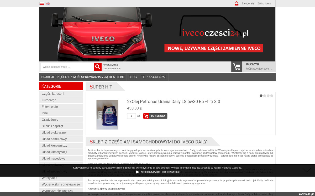Viewport: 315px width, 196px height.
Task: Open category 'Oświetlenie'
Action: pyautogui.click(x=61, y=120)
